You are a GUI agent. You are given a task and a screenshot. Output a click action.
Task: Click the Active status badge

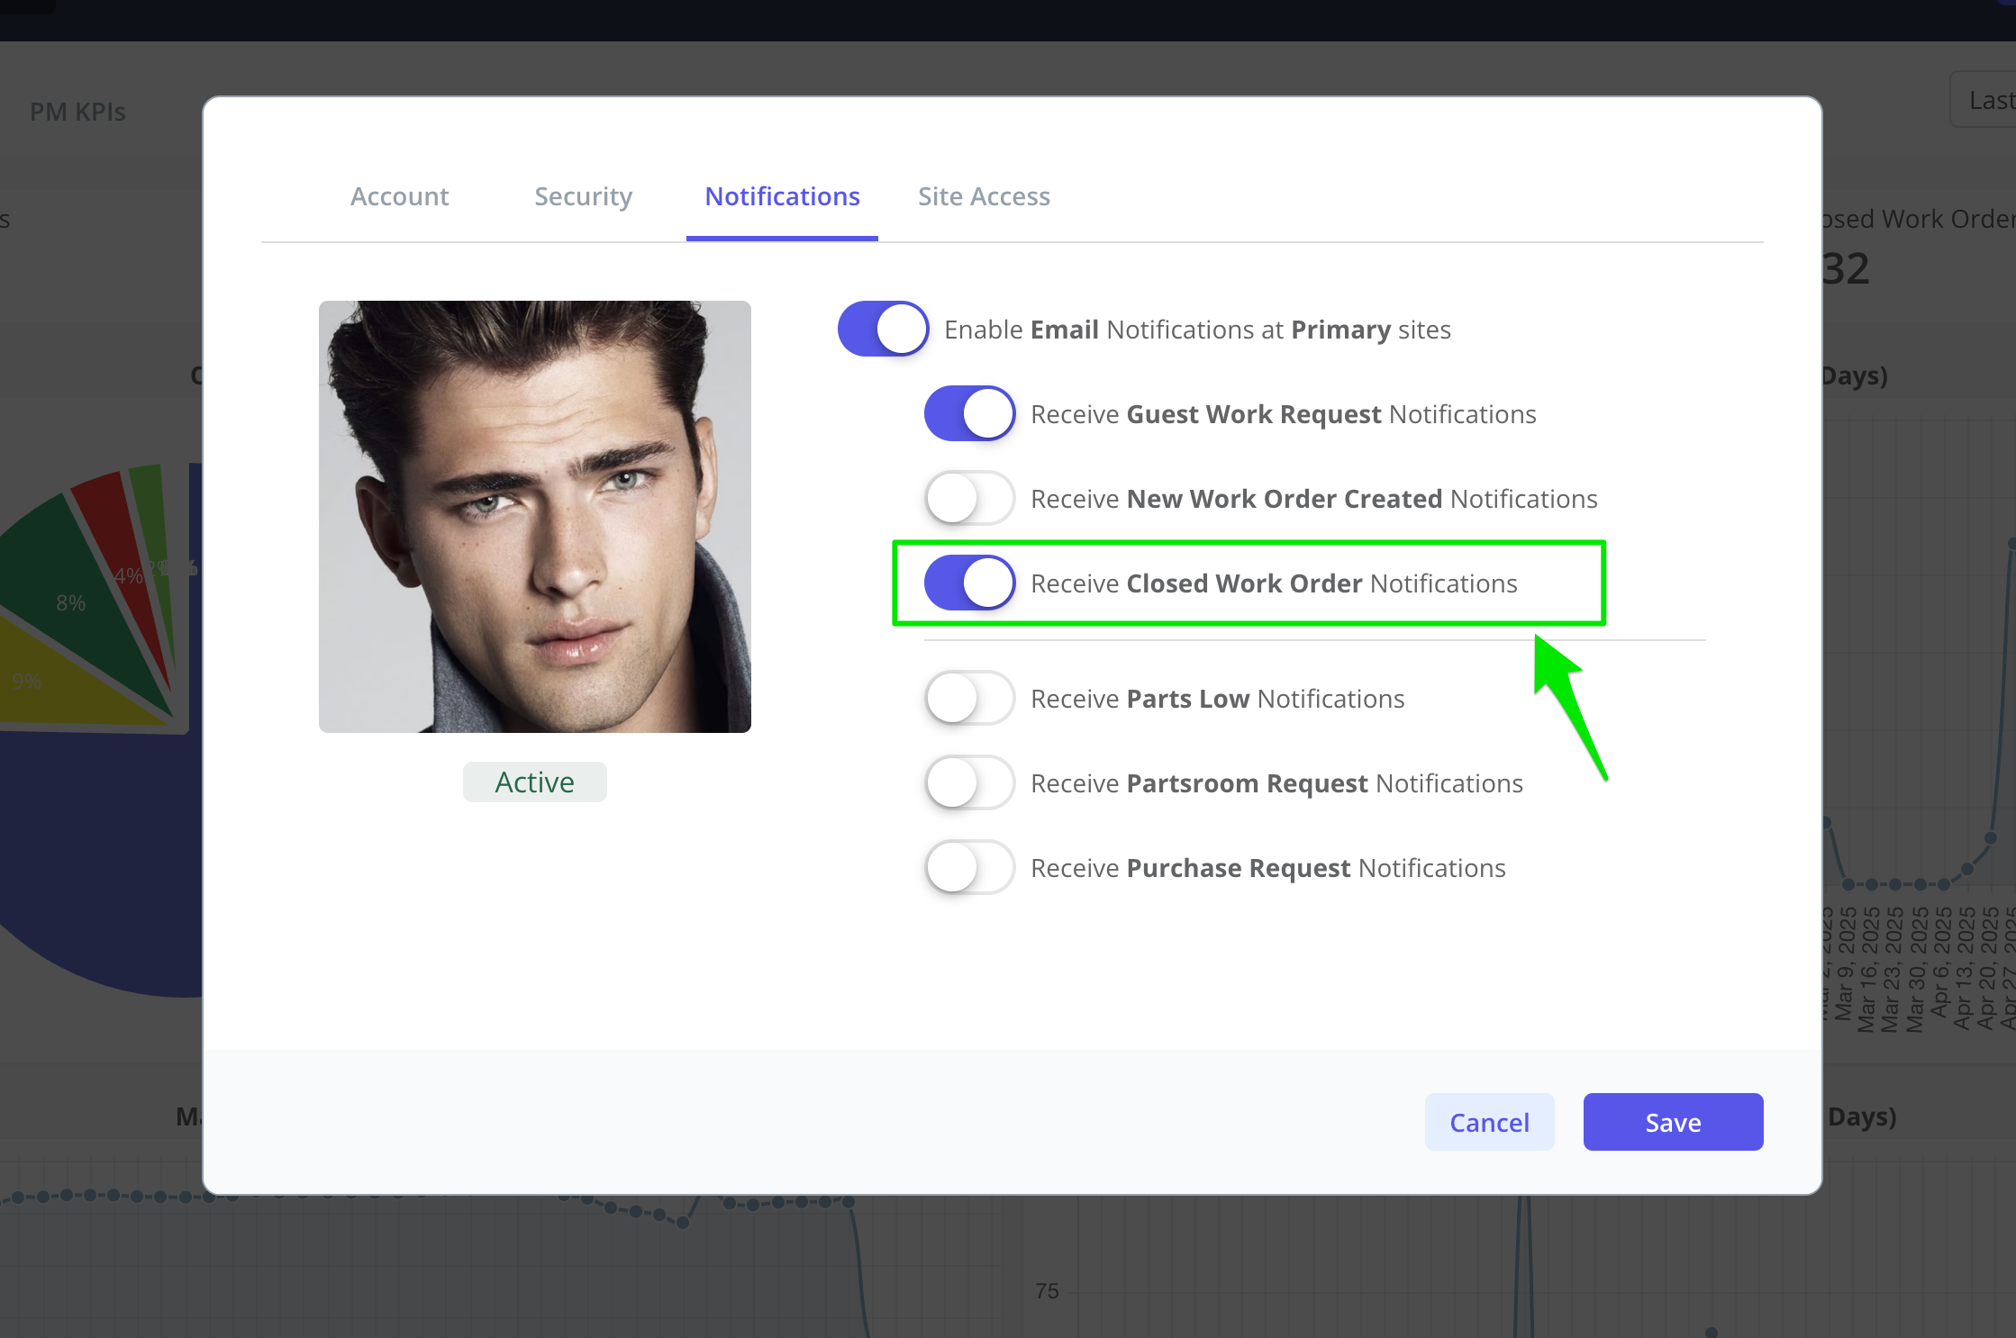[x=534, y=782]
